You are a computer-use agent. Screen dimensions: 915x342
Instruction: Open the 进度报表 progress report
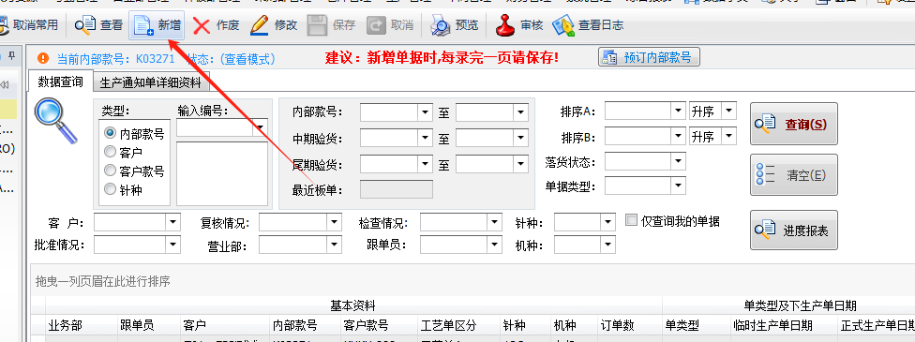tap(794, 230)
